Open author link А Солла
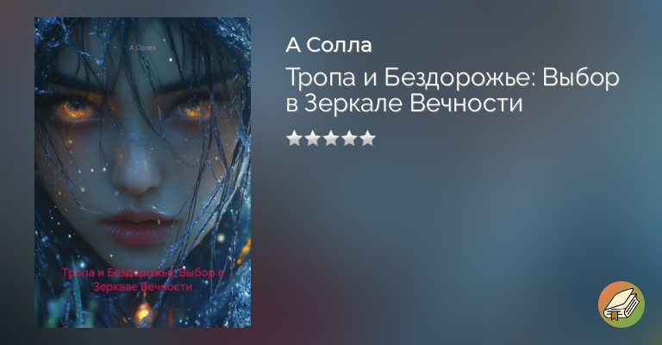 (x=328, y=45)
